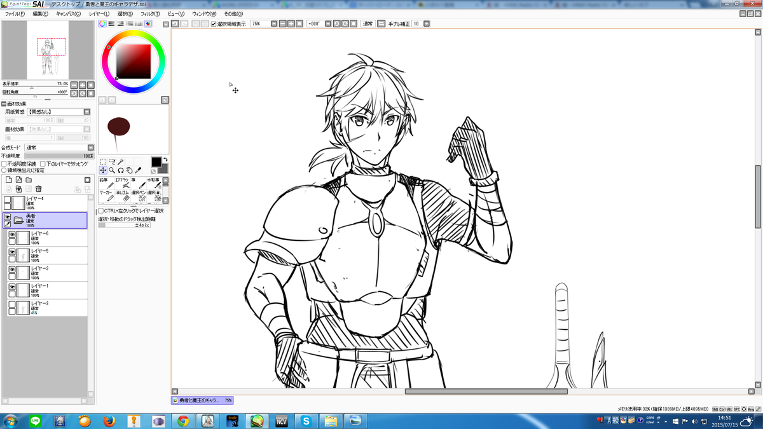Swap foreground and background colors
This screenshot has height=429, width=763.
click(166, 160)
